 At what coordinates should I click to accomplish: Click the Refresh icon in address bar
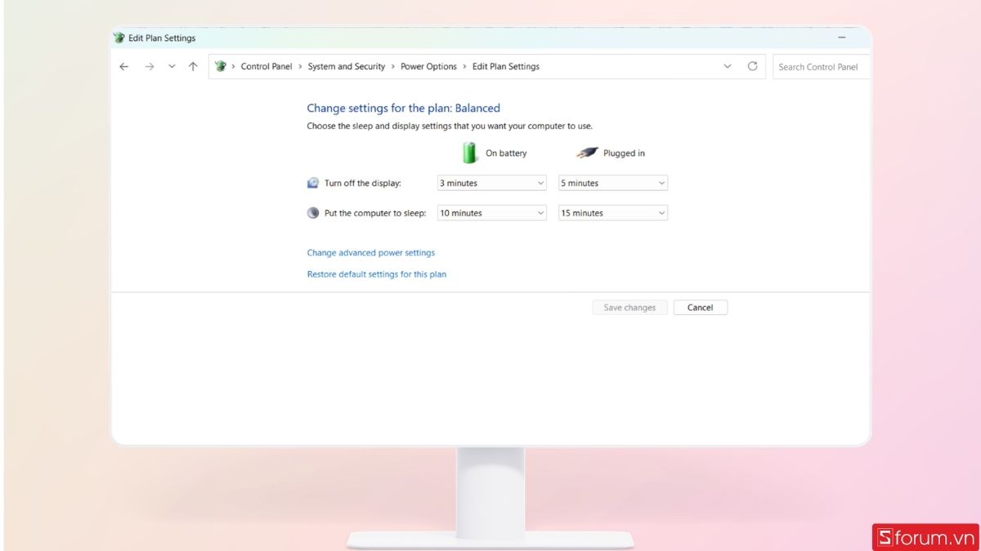point(752,66)
